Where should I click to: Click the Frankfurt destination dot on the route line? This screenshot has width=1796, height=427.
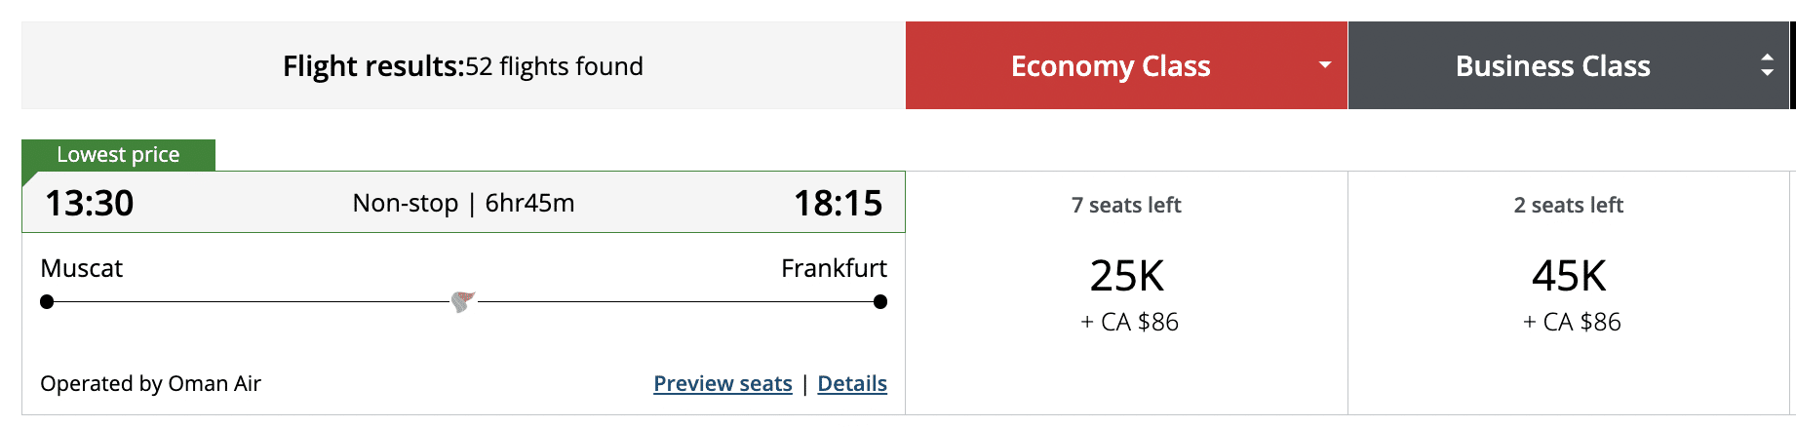880,302
